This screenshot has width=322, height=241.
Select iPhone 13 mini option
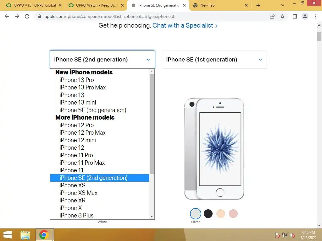[x=100, y=103]
